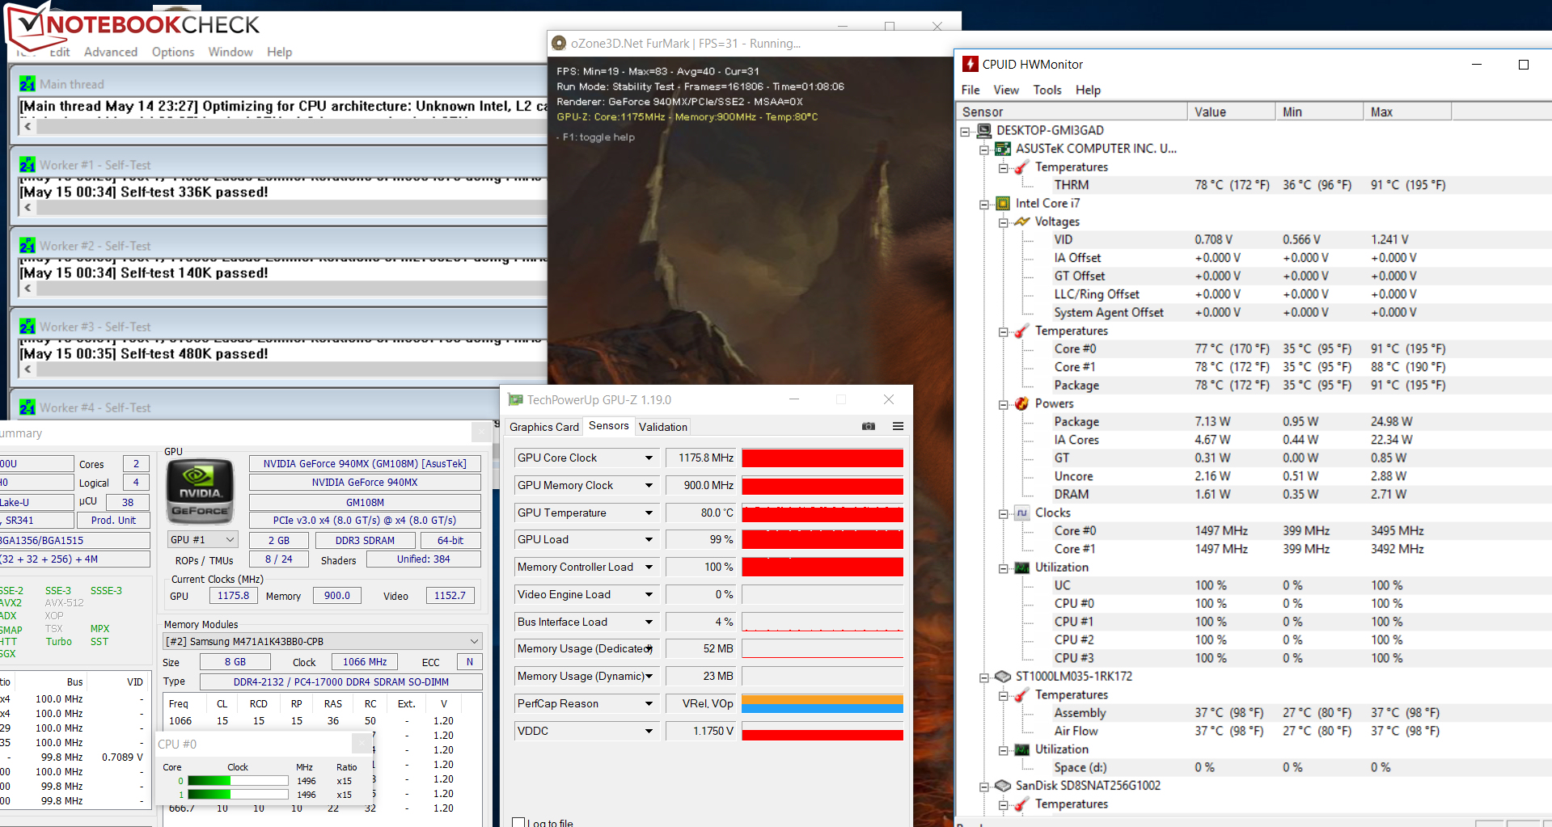
Task: Click the Worker #2 Self-Test icon
Action: pyautogui.click(x=27, y=246)
